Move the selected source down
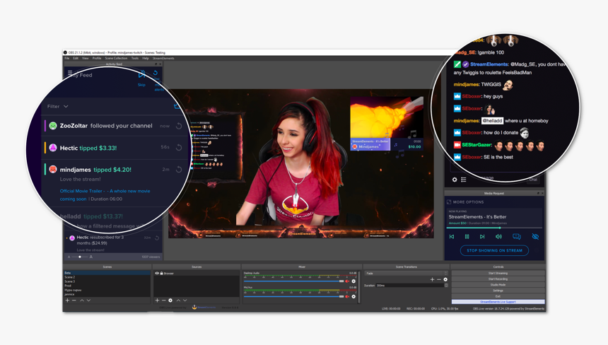This screenshot has height=345, width=608. (x=185, y=300)
